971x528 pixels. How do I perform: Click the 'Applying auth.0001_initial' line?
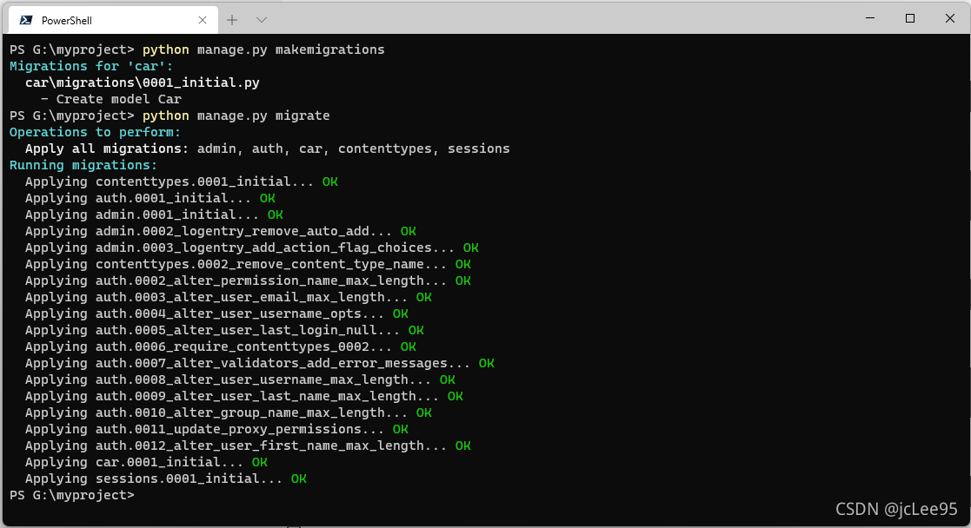tap(150, 198)
